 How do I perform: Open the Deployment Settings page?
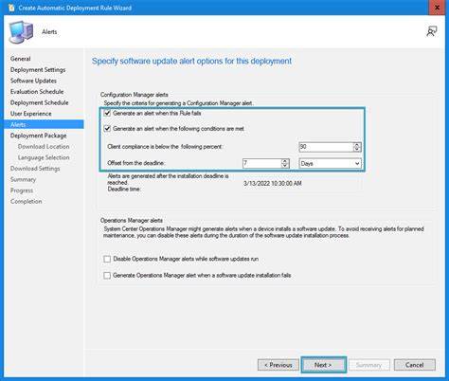(x=38, y=70)
